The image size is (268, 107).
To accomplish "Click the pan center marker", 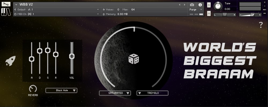I will click(x=225, y=15).
